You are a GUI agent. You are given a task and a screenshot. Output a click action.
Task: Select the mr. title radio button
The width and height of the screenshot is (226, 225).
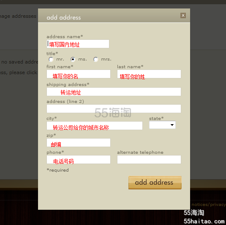51,59
